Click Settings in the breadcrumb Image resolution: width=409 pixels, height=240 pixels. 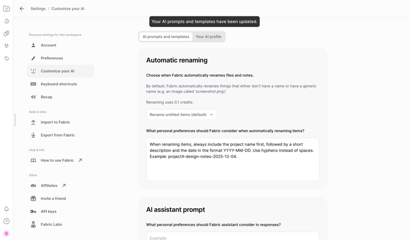coord(38,9)
